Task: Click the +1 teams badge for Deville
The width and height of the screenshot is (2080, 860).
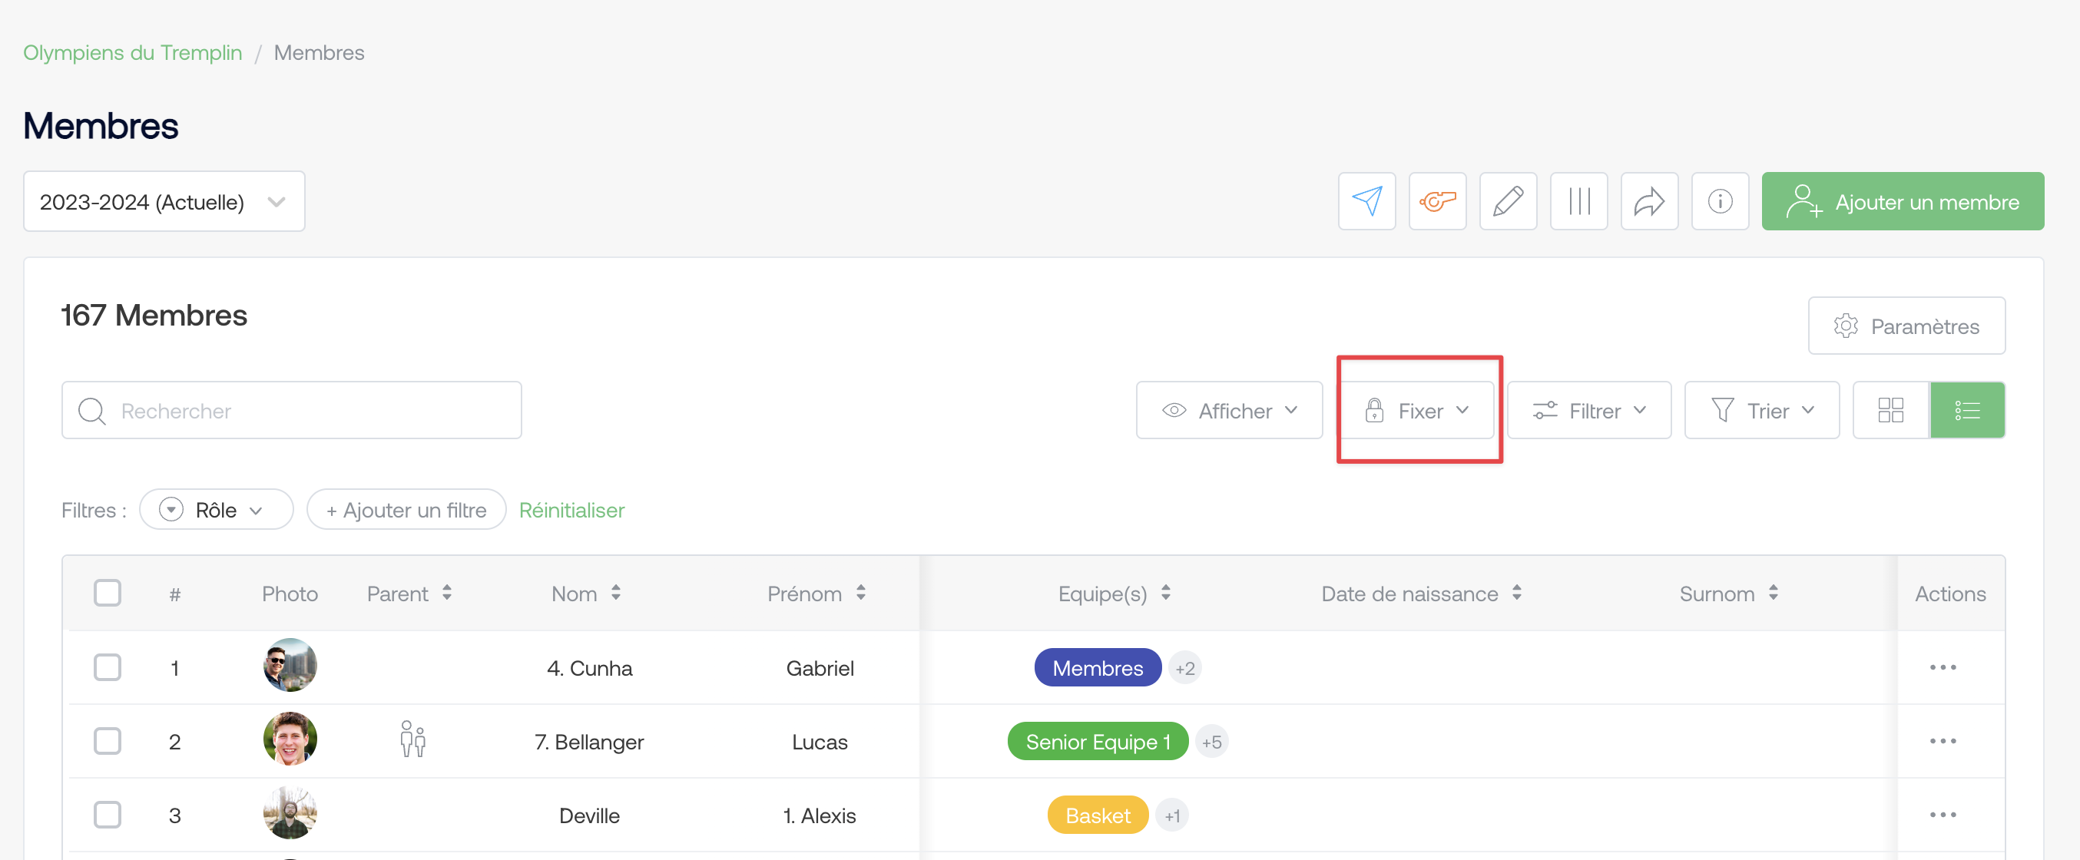Action: point(1171,814)
